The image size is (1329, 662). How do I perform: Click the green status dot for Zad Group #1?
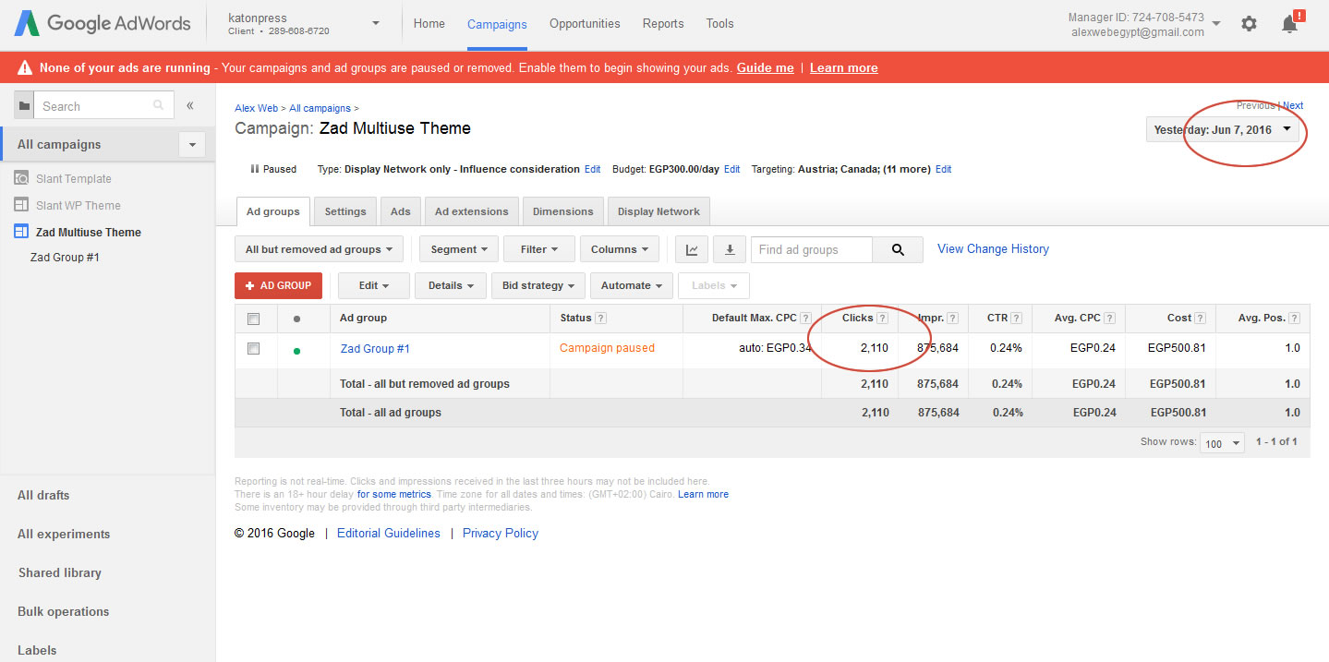pyautogui.click(x=296, y=350)
